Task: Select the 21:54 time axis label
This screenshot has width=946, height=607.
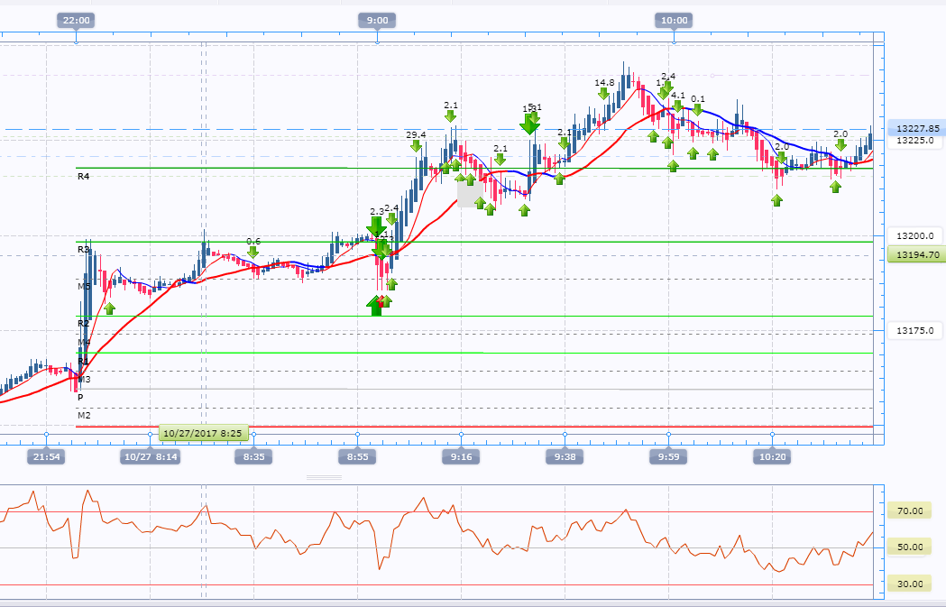Action: [x=47, y=456]
